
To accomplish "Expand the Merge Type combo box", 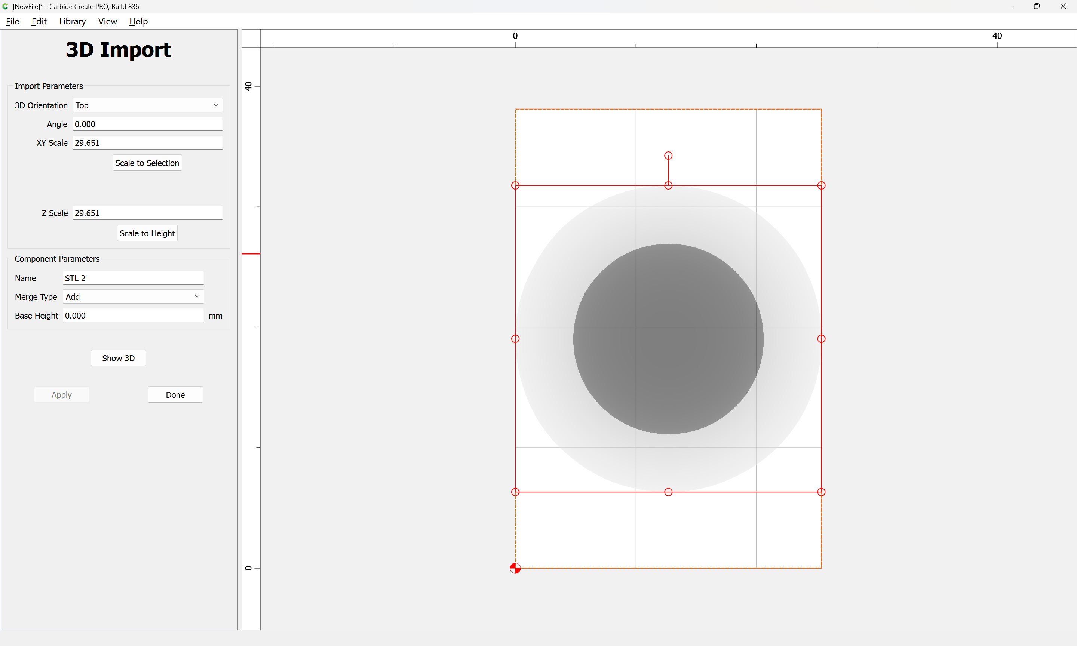I will pos(133,297).
